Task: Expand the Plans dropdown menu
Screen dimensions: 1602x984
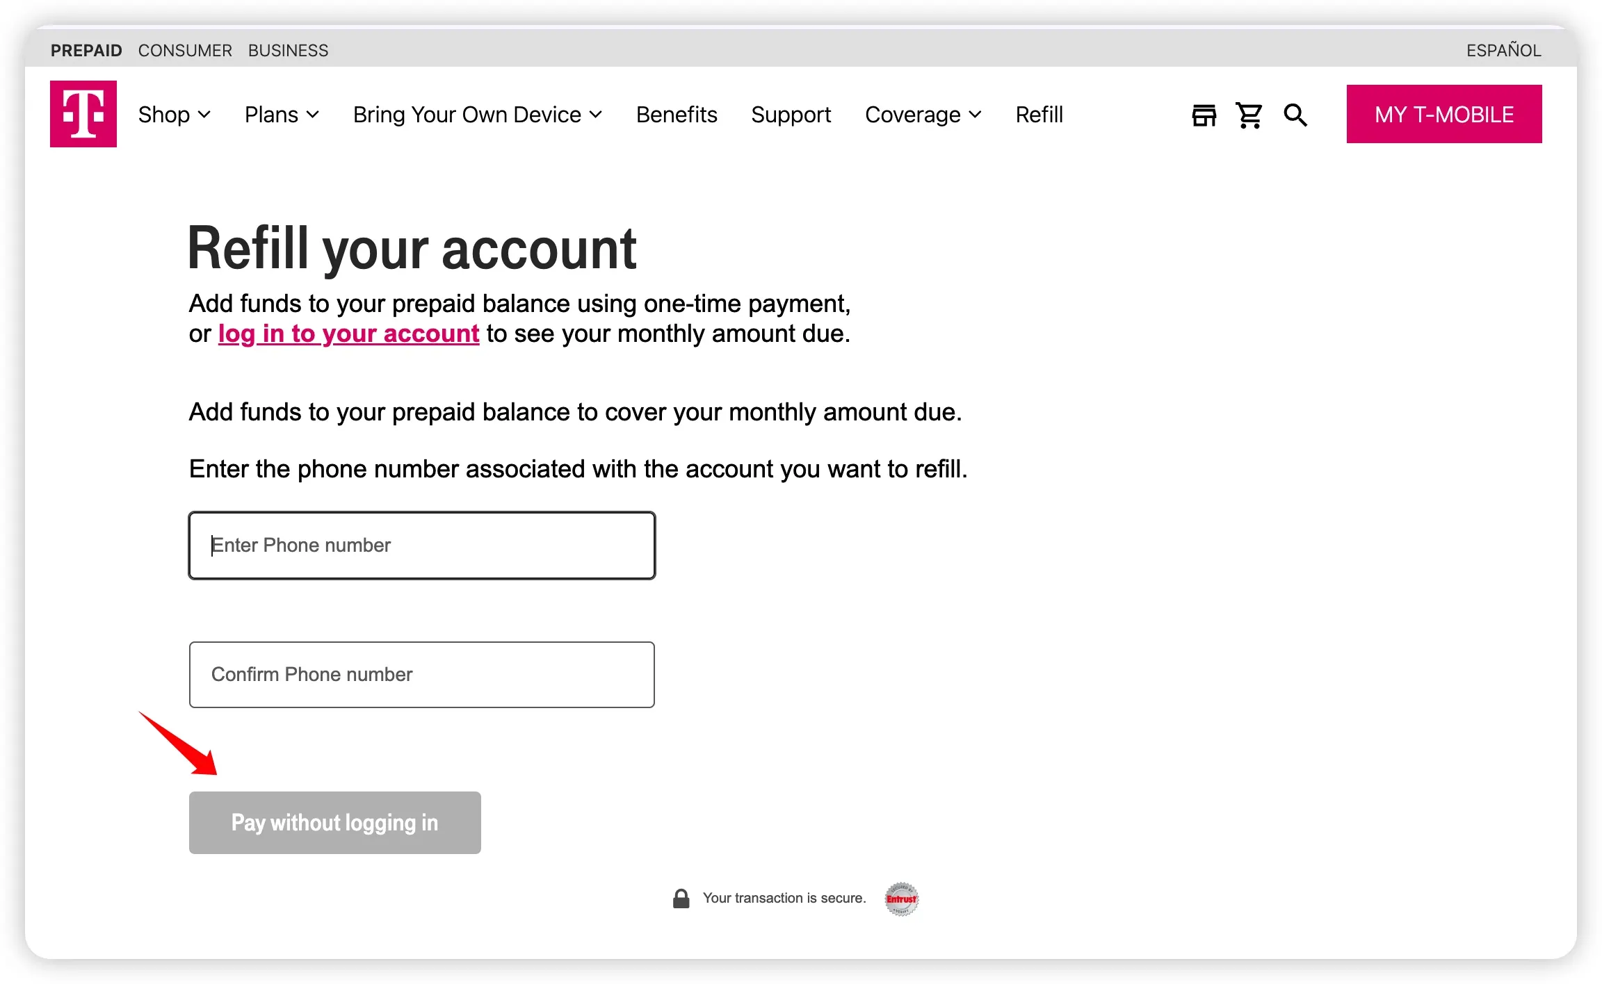Action: click(282, 115)
